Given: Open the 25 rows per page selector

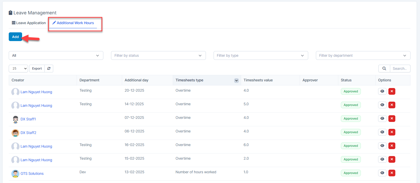Looking at the screenshot, I should coord(18,69).
